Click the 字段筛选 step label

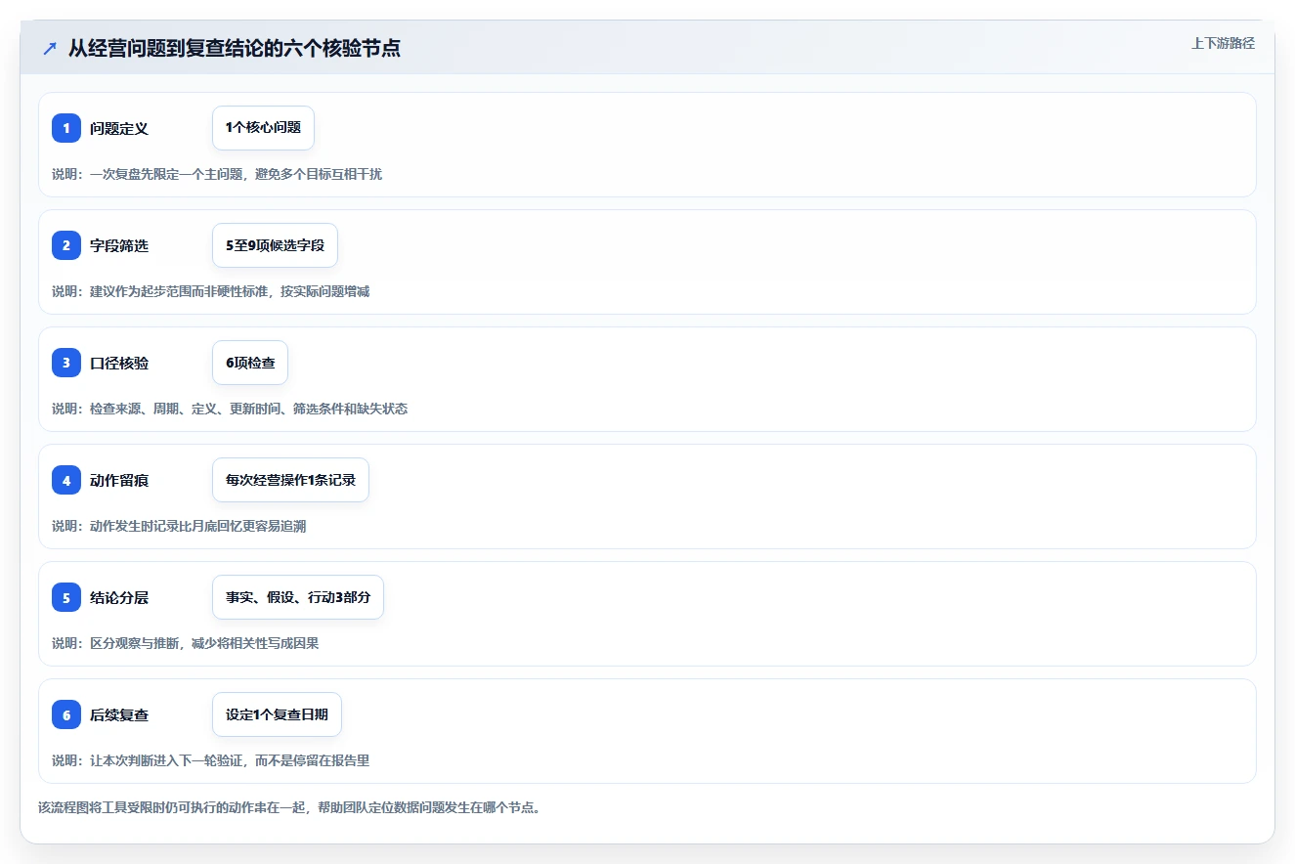click(119, 245)
